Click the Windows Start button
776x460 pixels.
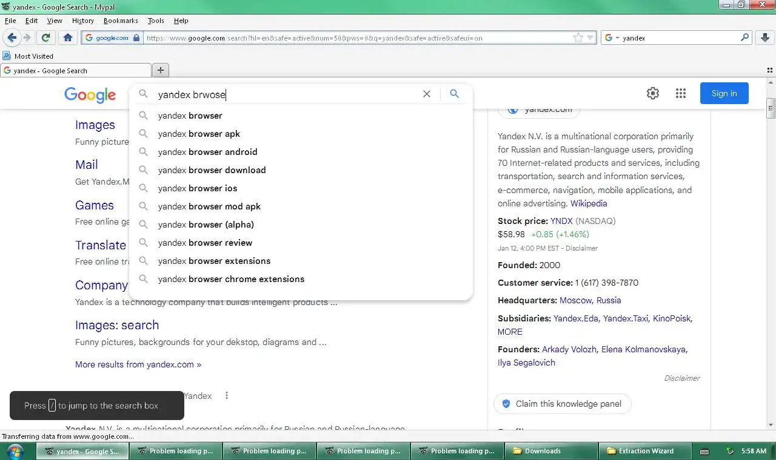15,451
